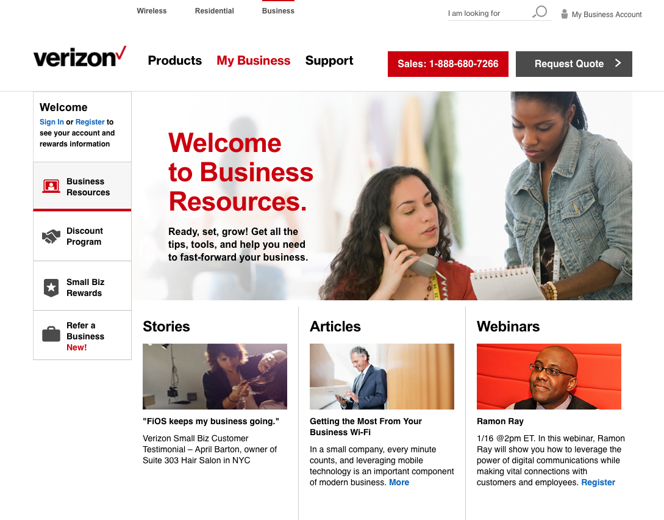This screenshot has width=664, height=520.
Task: Open the Products menu
Action: pyautogui.click(x=174, y=60)
